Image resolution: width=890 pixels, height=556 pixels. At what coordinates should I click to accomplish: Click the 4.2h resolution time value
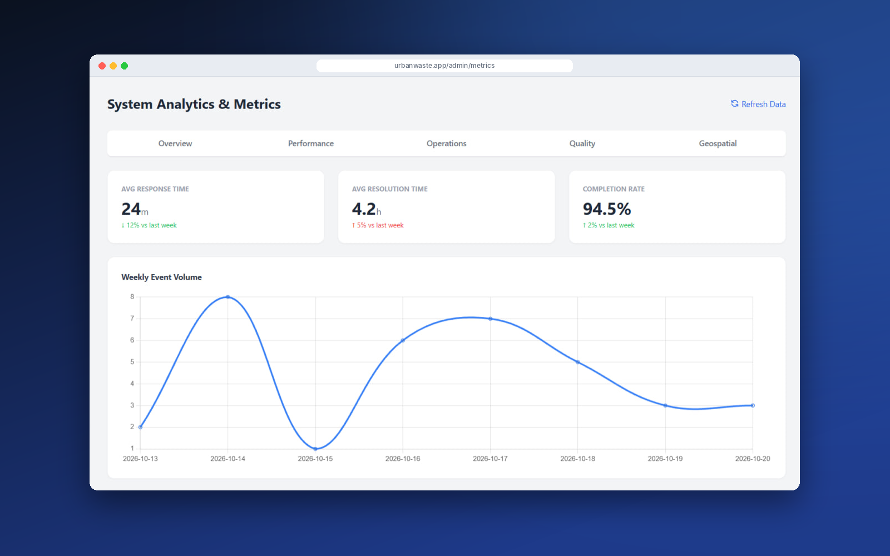(x=367, y=209)
